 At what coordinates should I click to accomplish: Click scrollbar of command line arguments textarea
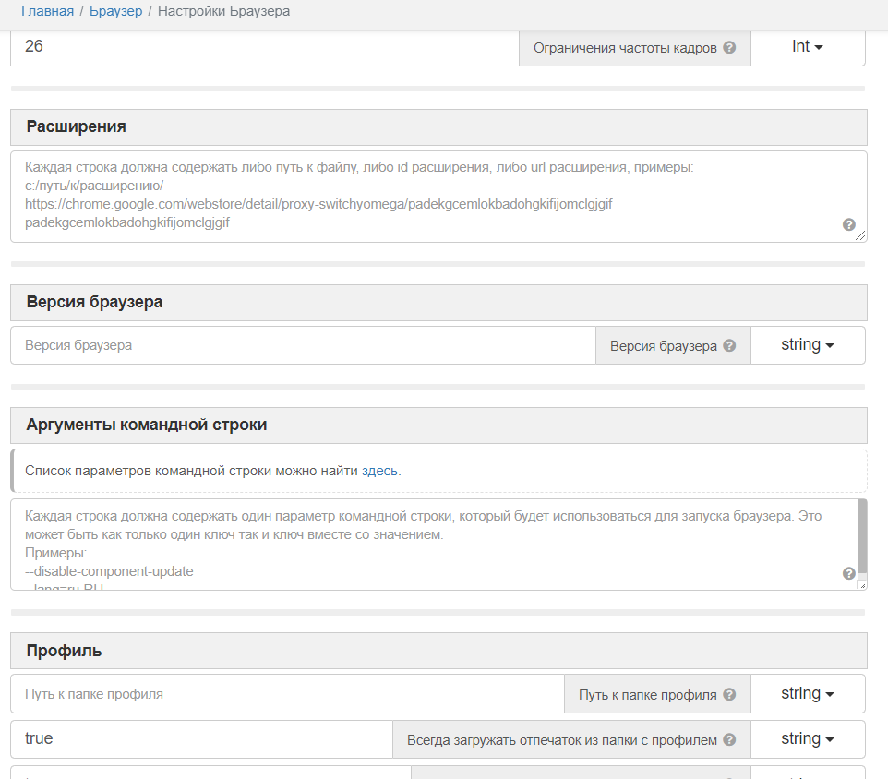coord(862,537)
